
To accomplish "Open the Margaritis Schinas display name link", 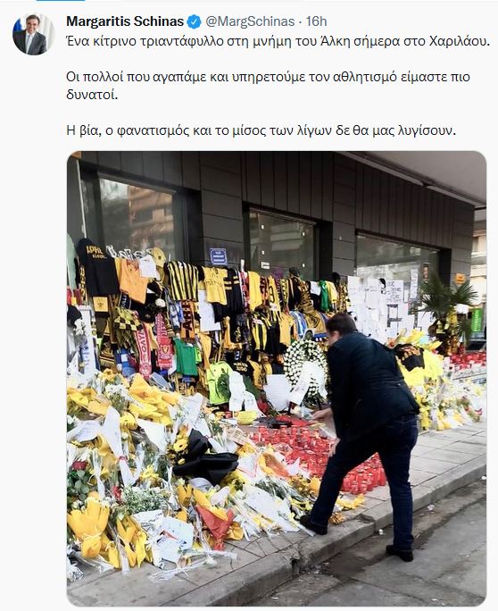I will [125, 21].
